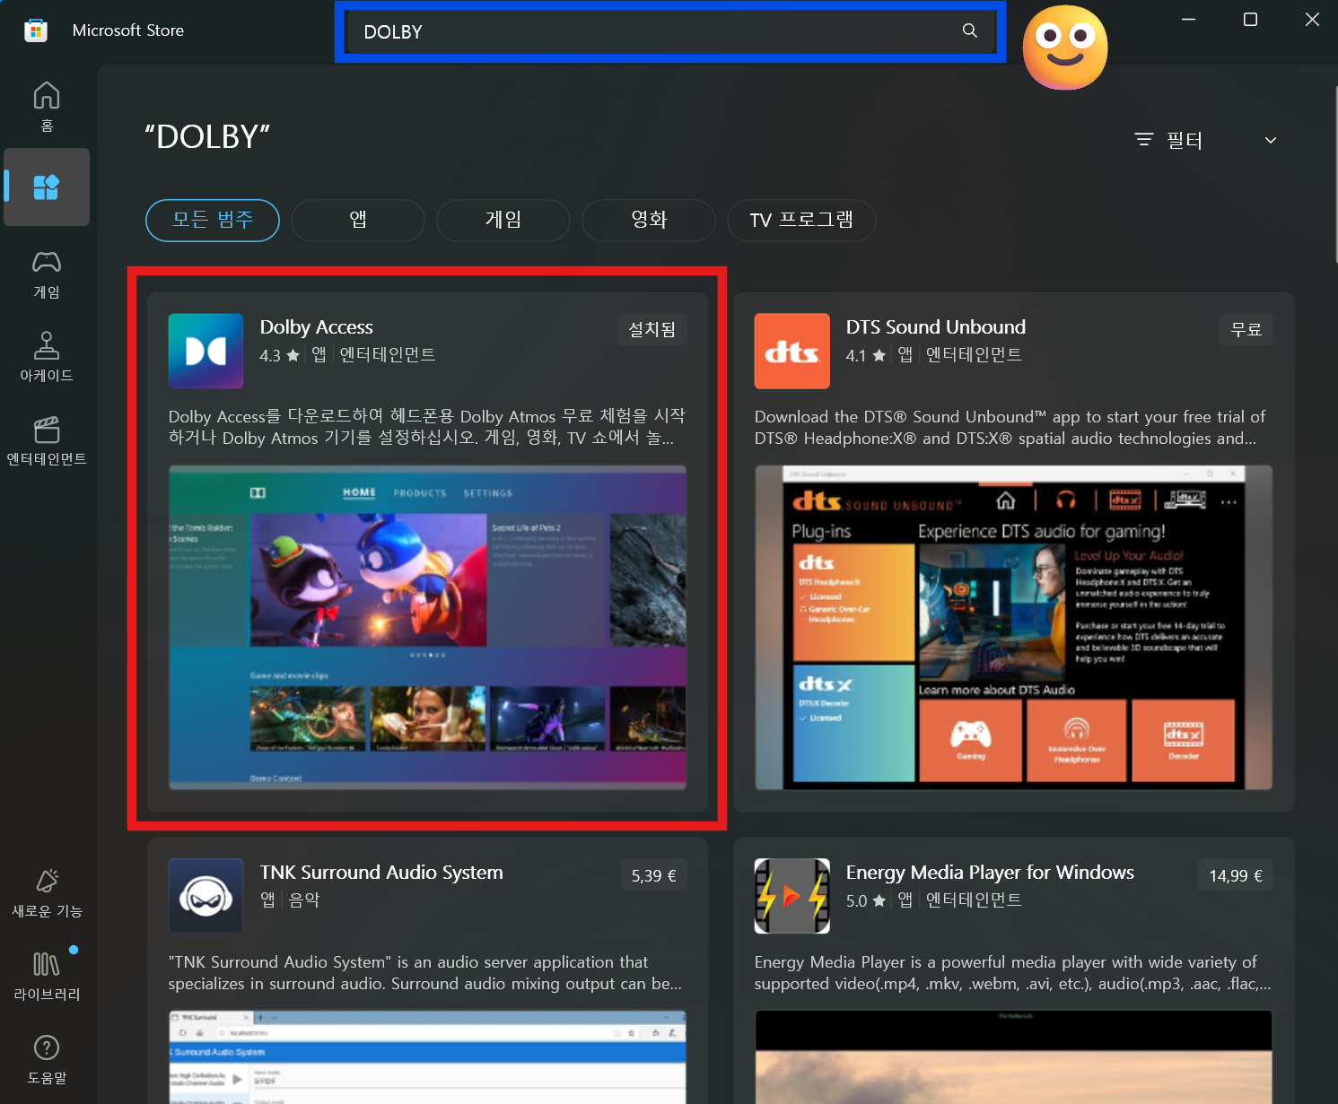Open the Dolby Access title link
Image resolution: width=1338 pixels, height=1104 pixels.
(316, 327)
